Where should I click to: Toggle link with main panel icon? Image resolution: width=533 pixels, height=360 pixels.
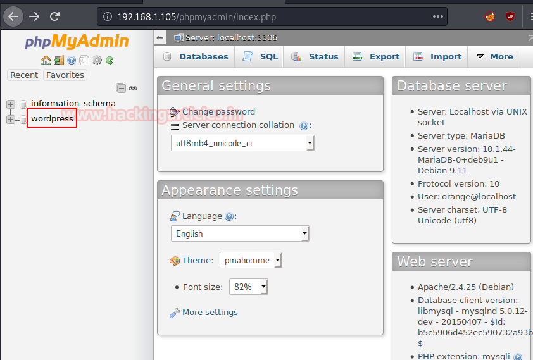(x=133, y=89)
